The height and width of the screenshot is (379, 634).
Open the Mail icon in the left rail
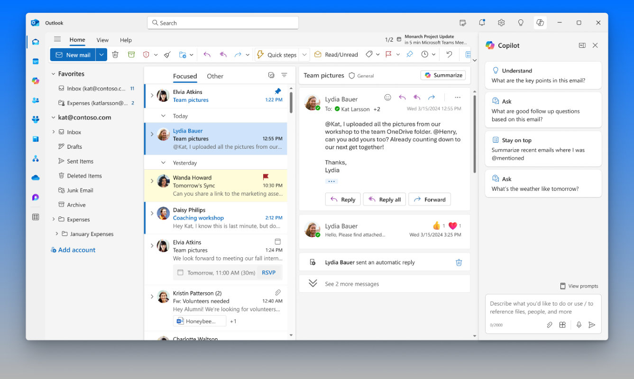36,42
